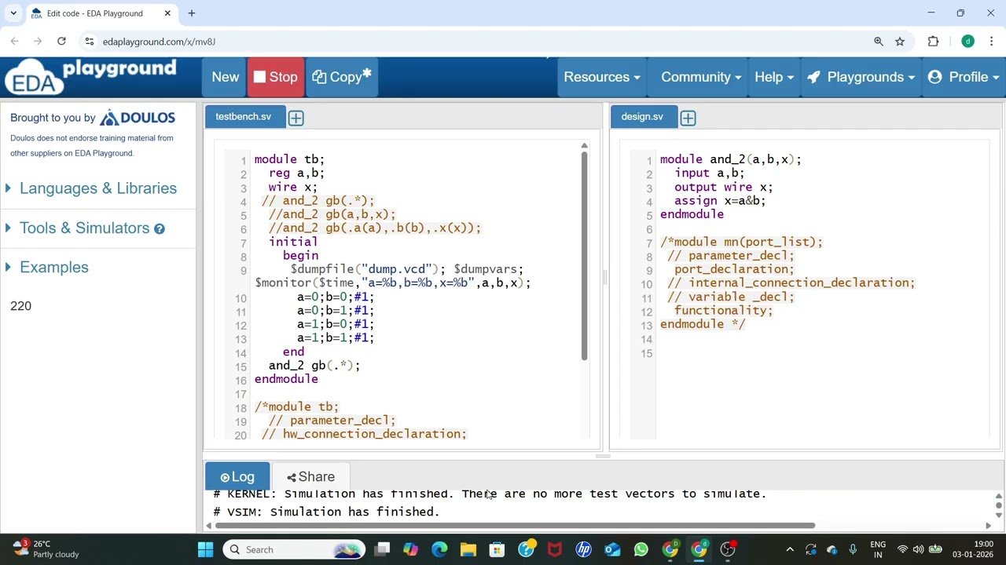Open the Chrome profile avatar
The image size is (1006, 565).
click(967, 42)
